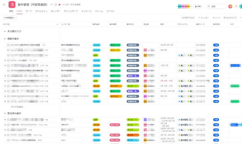
Task: Click the 担当者 column header
Action: coord(146,24)
